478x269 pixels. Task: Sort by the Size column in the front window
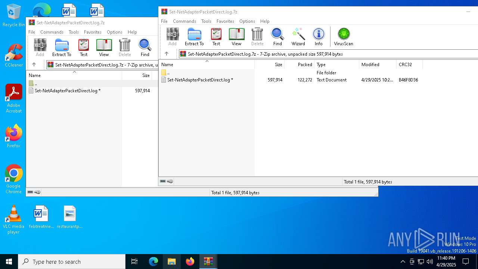tap(269, 65)
